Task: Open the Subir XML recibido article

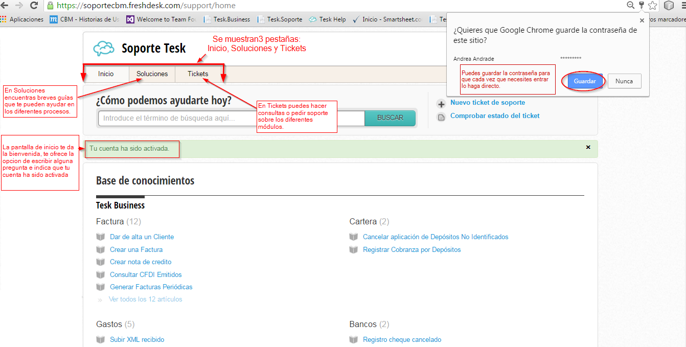Action: 137,339
